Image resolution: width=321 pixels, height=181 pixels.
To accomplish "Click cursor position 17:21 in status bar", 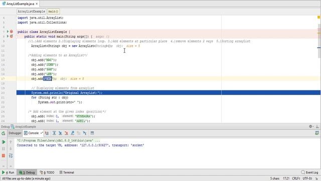I will (x=286, y=178).
